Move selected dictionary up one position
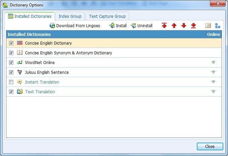The height and width of the screenshot is (156, 228). point(174,25)
